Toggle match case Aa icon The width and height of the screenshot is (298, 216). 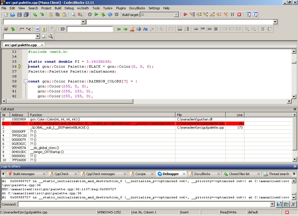pyautogui.click(x=146, y=29)
